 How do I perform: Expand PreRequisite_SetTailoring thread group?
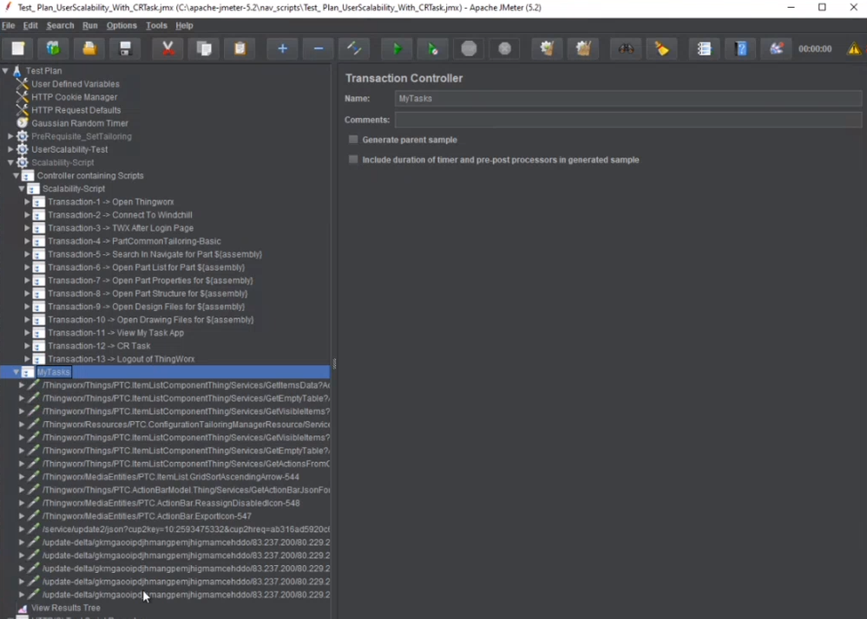click(x=10, y=136)
